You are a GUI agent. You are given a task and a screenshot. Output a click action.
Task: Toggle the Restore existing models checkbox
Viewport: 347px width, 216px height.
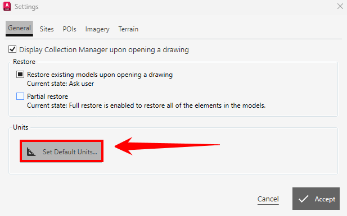click(20, 75)
